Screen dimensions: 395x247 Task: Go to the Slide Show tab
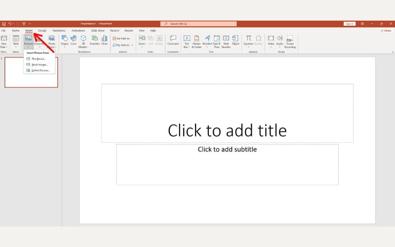point(98,31)
